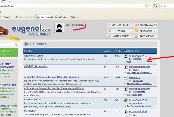Click Get More in the AVG toolbar

(x=75, y=17)
